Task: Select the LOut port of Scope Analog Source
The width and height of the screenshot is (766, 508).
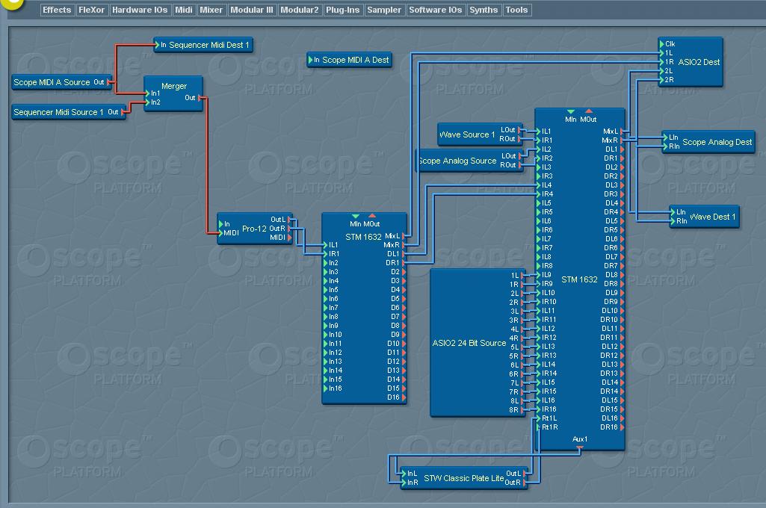Action: tap(520, 156)
